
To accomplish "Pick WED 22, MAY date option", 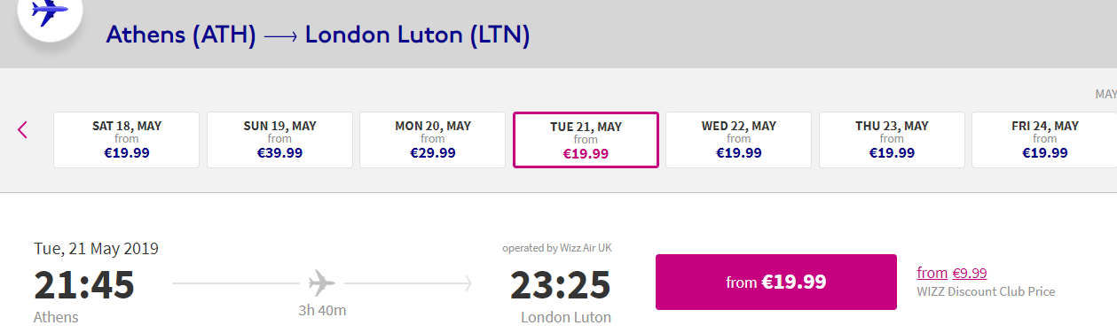I will 739,140.
